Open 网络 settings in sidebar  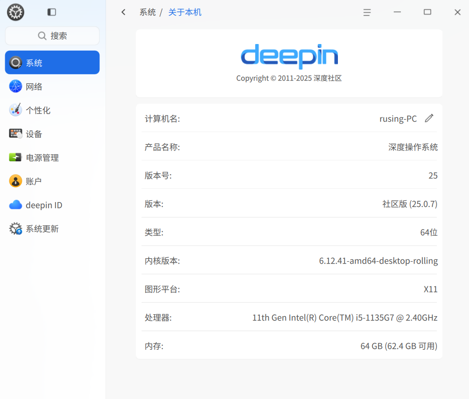pos(53,87)
